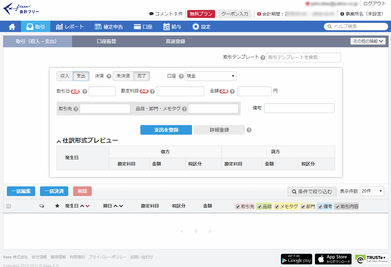Image resolution: width=391 pixels, height=267 pixels.
Task: Click the freee 会計フリー logo
Action: (x=21, y=9)
